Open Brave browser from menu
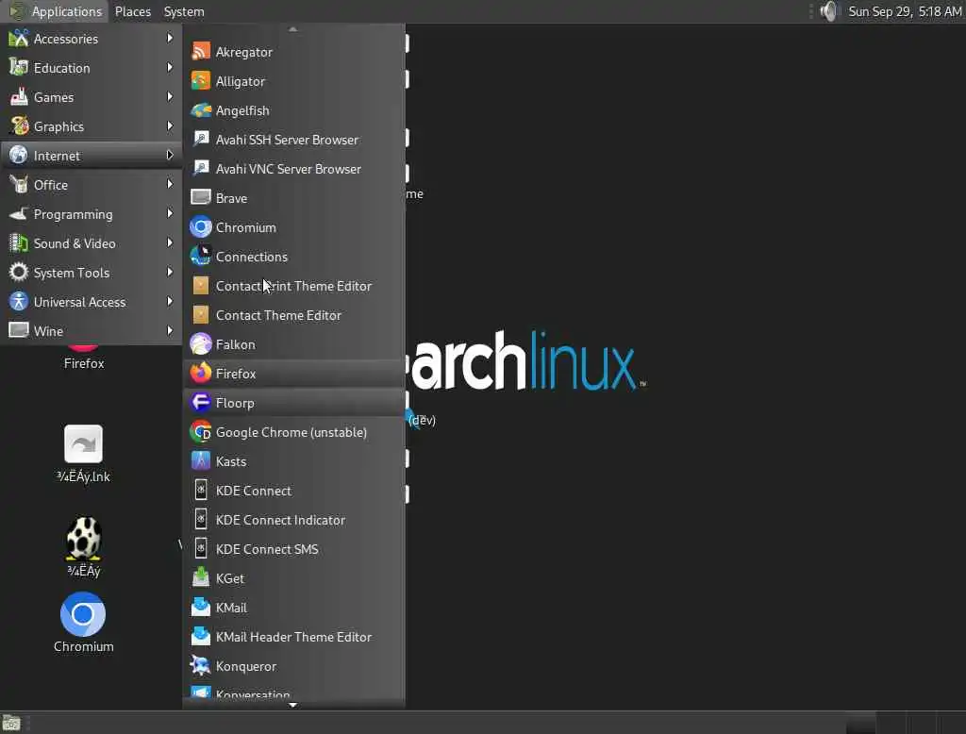The height and width of the screenshot is (734, 966). (x=294, y=198)
